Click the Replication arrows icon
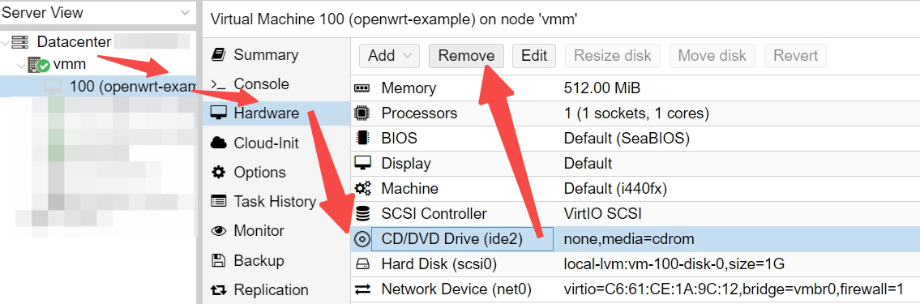The width and height of the screenshot is (920, 304). (x=218, y=290)
